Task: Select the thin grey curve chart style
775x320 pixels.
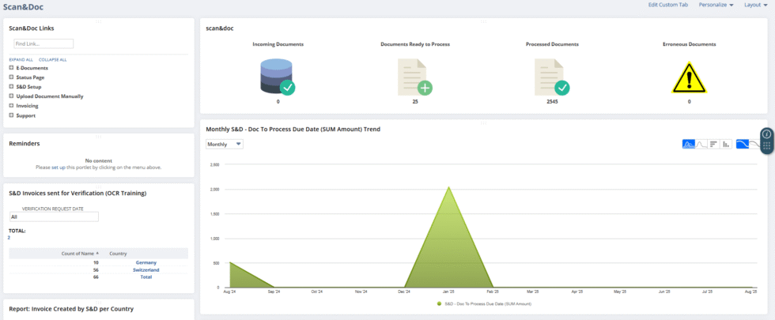Action: click(x=754, y=144)
